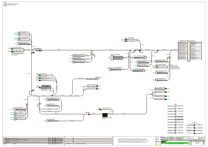
Task: Click the 'PU - PARKING UNIT' label
Action: click(51, 119)
